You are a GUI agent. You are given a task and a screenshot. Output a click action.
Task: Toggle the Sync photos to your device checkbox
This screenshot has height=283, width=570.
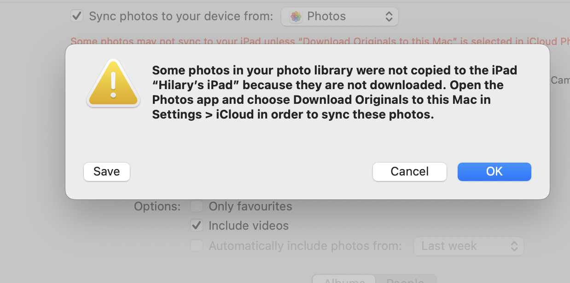76,16
